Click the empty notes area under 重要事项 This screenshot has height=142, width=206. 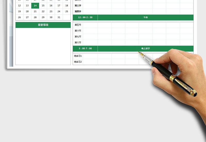click(43, 46)
